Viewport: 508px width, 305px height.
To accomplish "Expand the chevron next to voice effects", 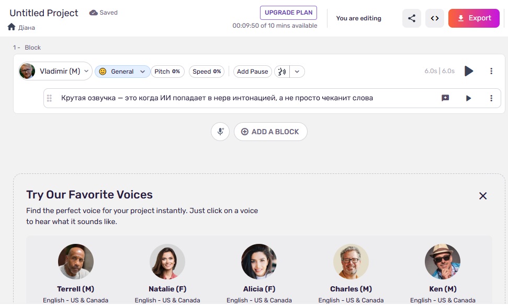I will [297, 72].
